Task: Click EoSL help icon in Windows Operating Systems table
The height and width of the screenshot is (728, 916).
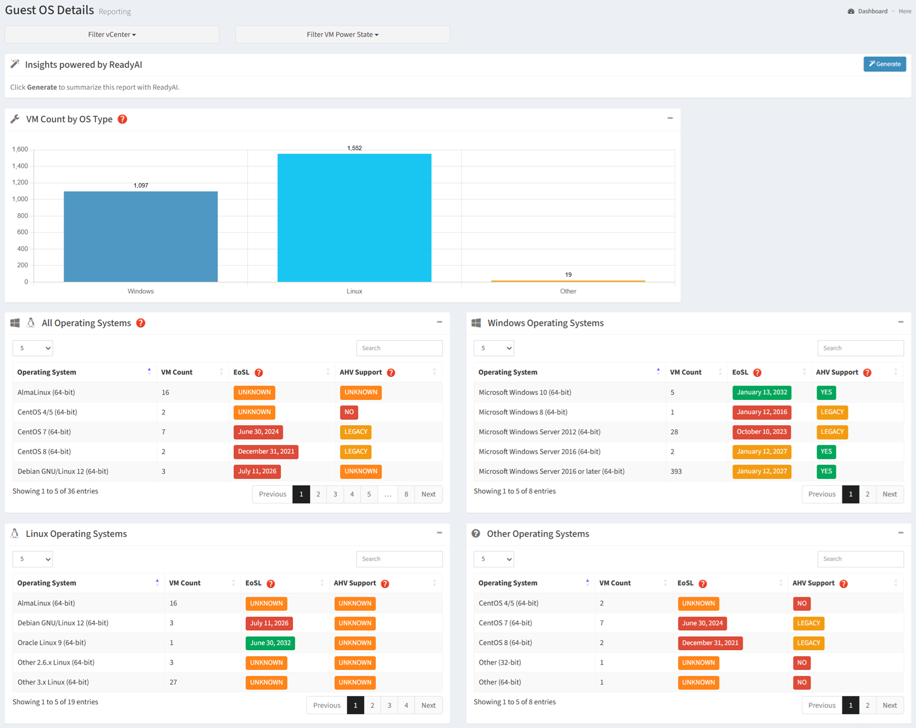Action: coord(757,373)
